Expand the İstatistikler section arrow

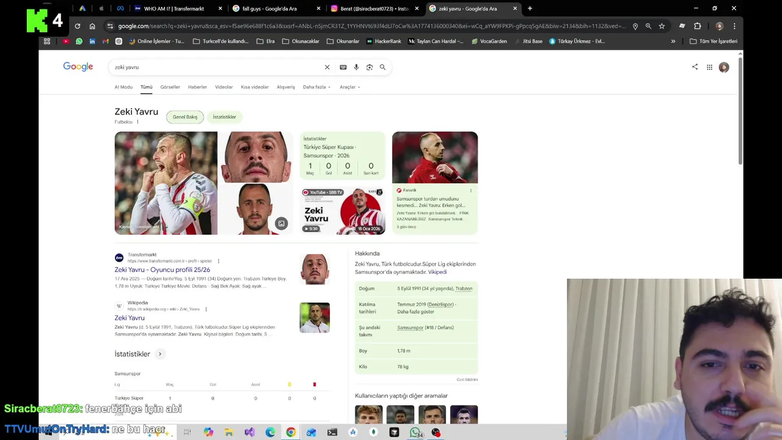(160, 354)
